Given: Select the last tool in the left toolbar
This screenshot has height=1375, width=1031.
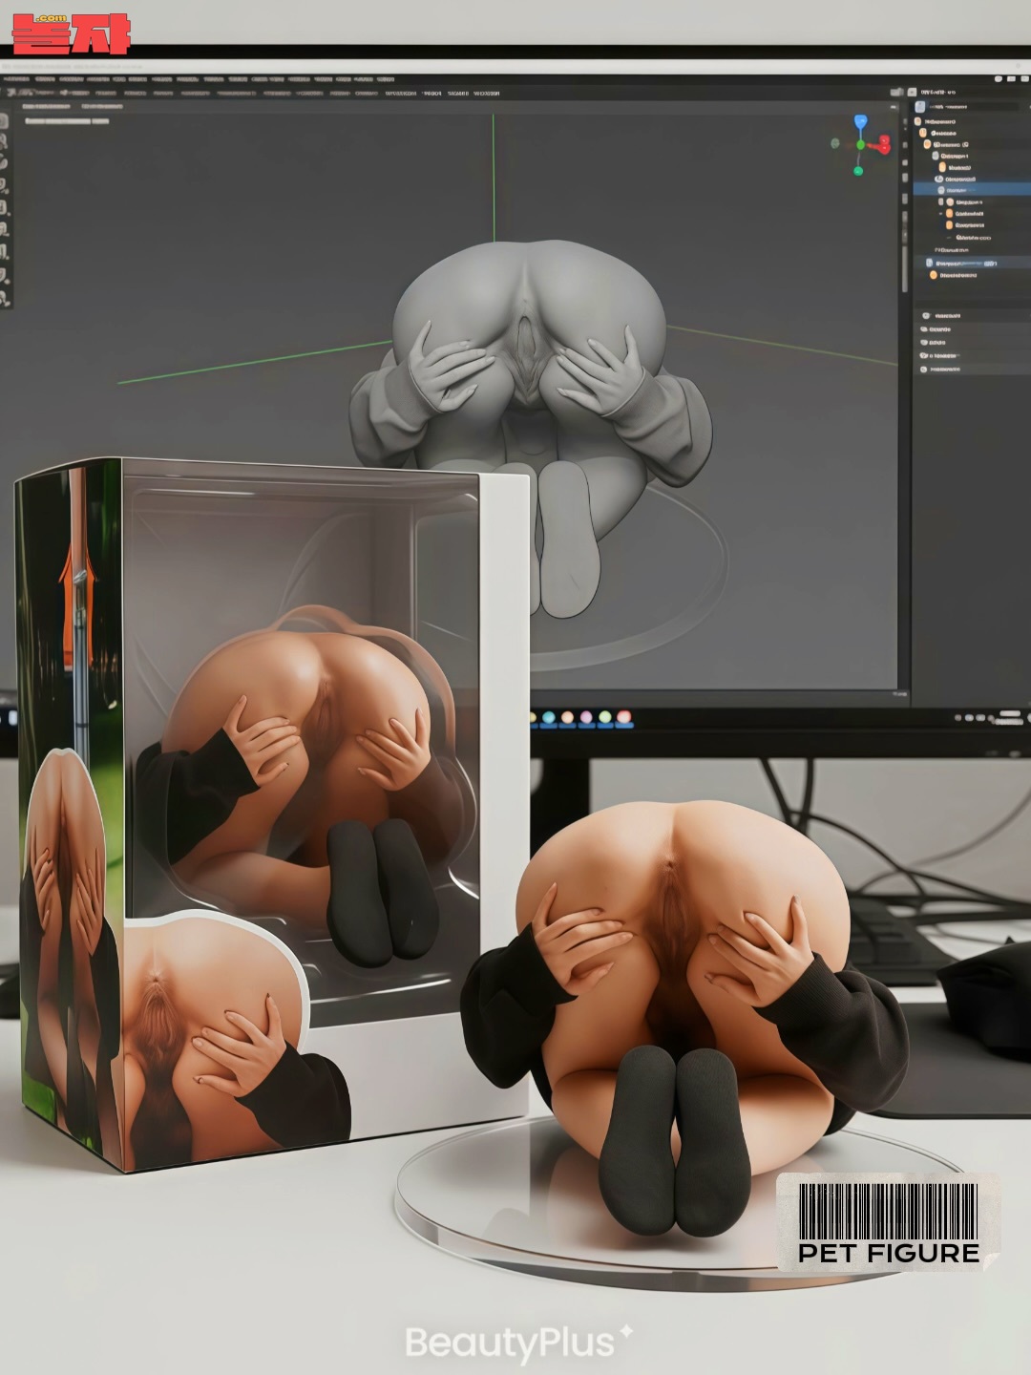Looking at the screenshot, I should [4, 298].
